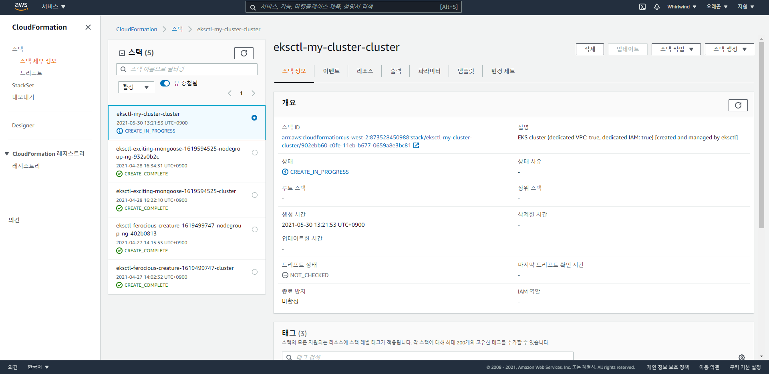Screen dimensions: 769x374
Task: Click the NOT_CHECKED drift status icon
Action: tap(285, 275)
